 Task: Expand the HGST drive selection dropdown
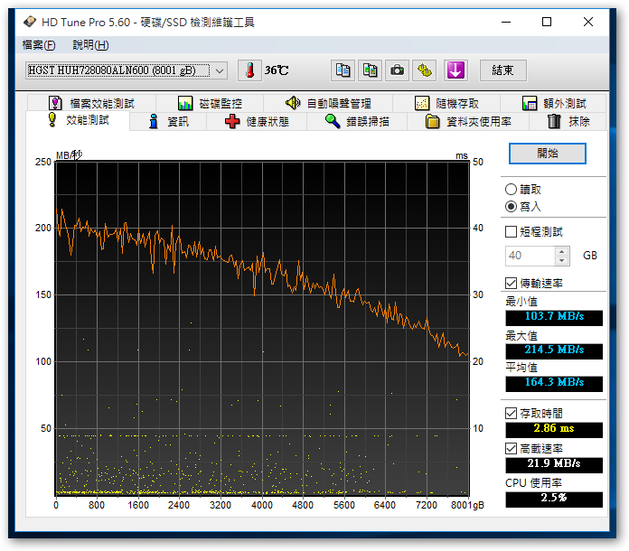click(x=219, y=70)
